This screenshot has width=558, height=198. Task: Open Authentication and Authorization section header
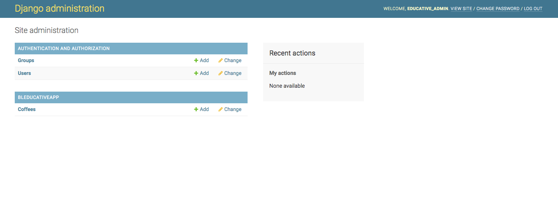[x=64, y=49]
